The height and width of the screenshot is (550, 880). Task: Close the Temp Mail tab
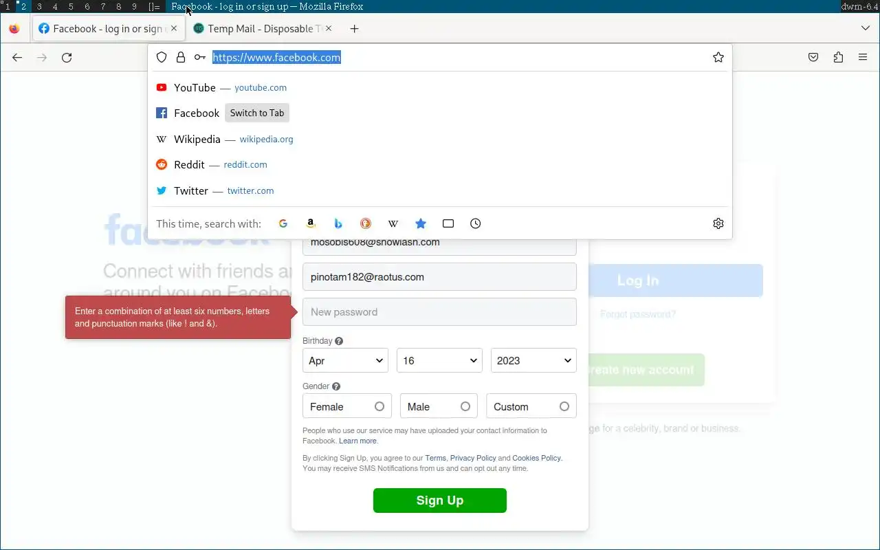(329, 29)
